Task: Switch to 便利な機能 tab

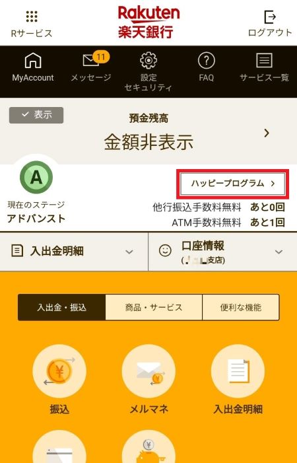Action: (241, 307)
